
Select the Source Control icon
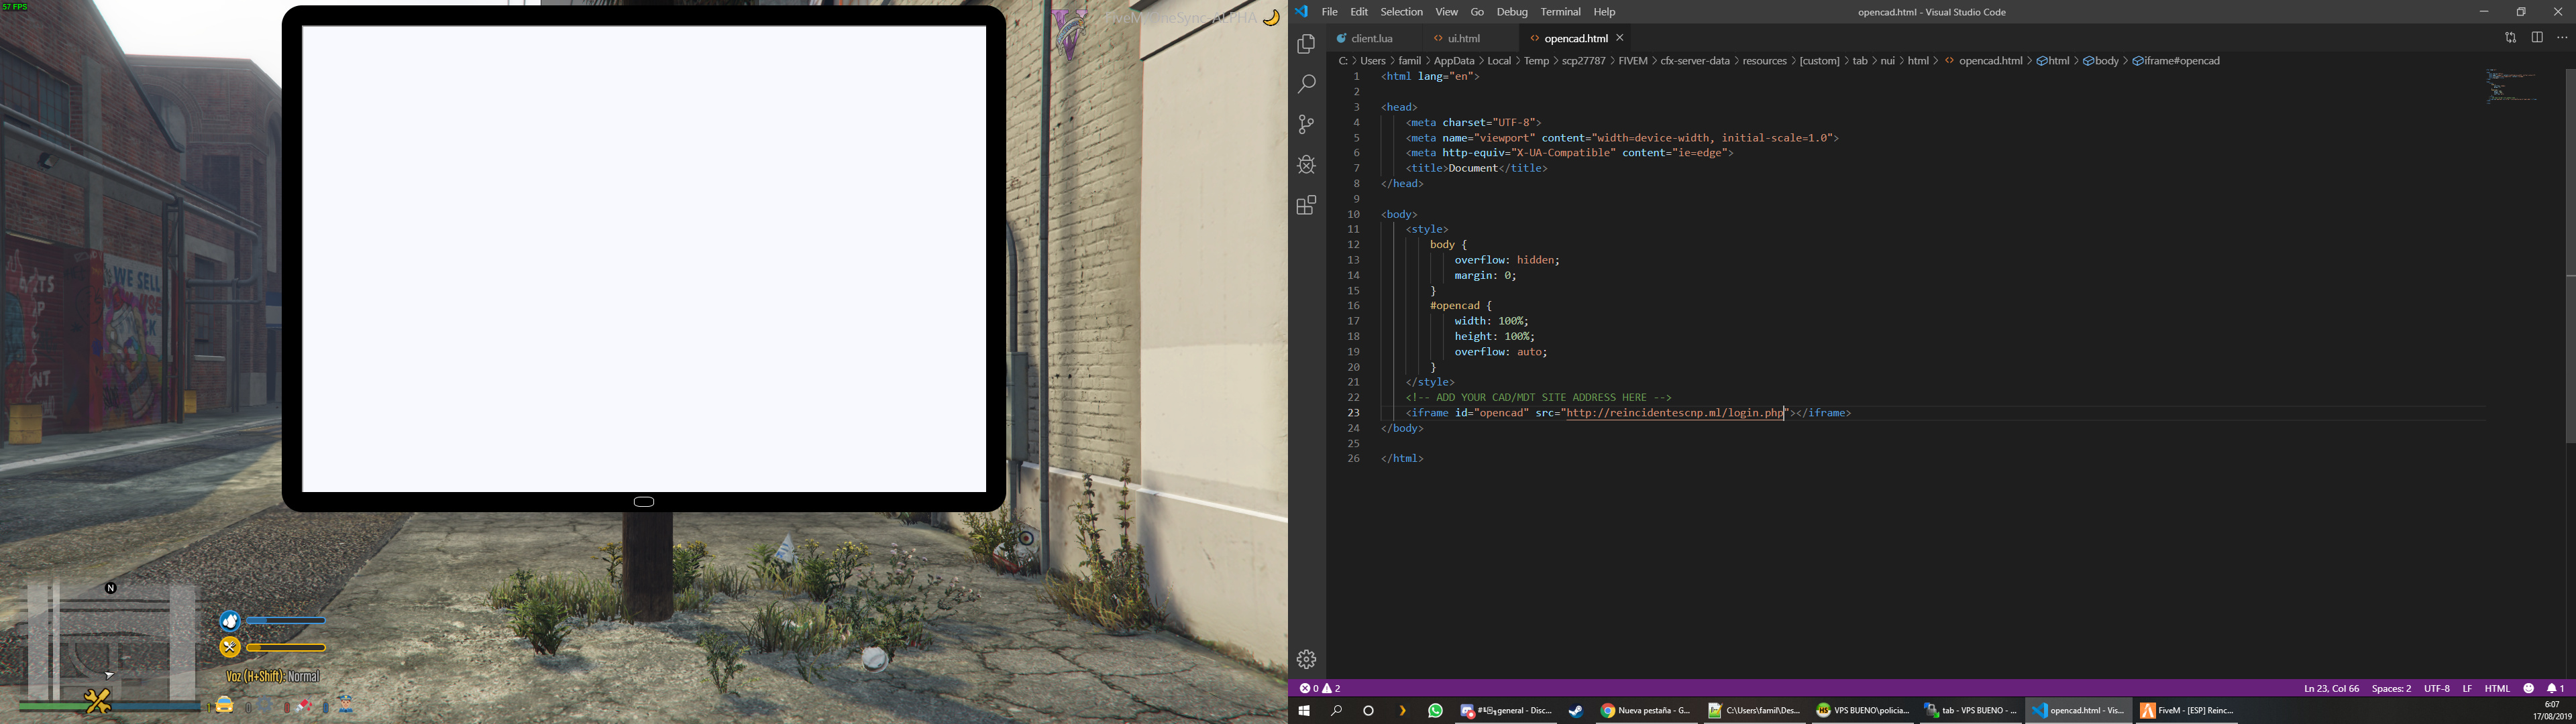[x=1306, y=124]
